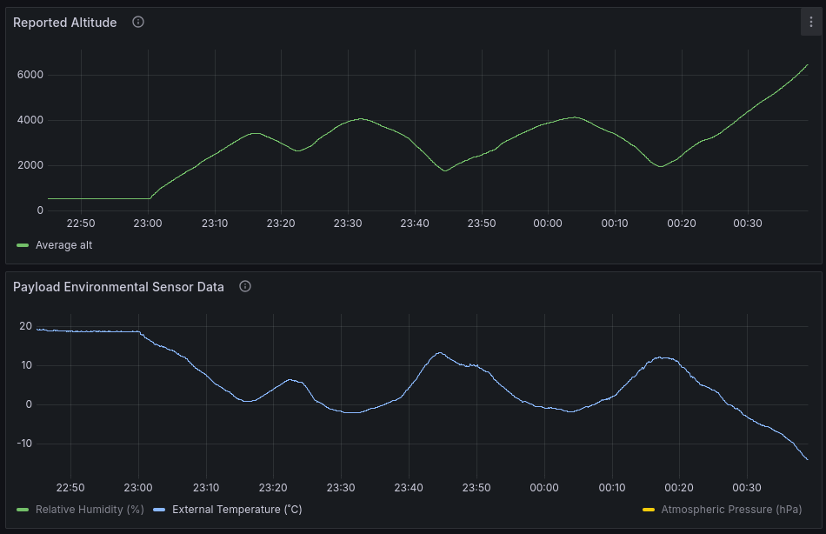Open the Reported Altitude panel three-dot menu
The height and width of the screenshot is (534, 826).
click(810, 22)
